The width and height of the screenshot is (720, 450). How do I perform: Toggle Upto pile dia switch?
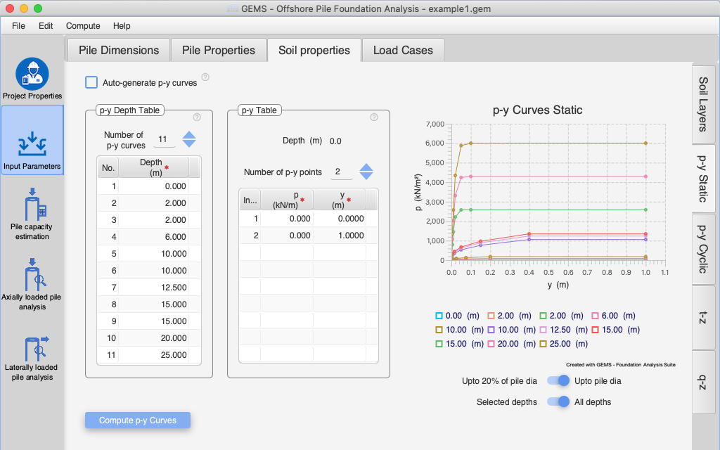click(x=558, y=381)
